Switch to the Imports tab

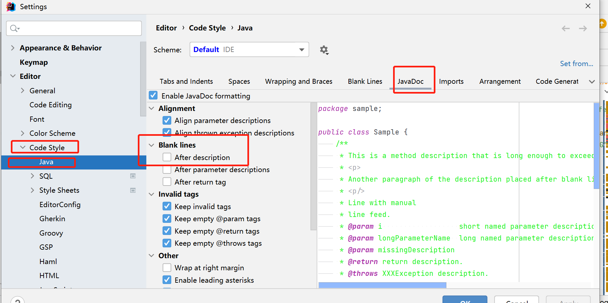[451, 81]
